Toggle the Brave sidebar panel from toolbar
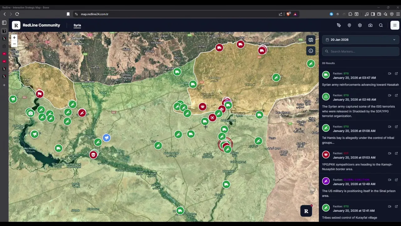The height and width of the screenshot is (226, 401). coord(373,14)
